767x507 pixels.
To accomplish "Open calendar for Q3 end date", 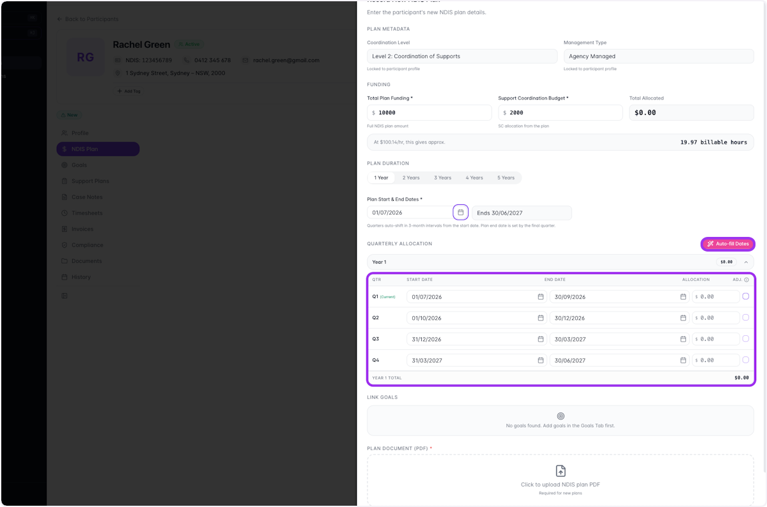I will click(683, 339).
